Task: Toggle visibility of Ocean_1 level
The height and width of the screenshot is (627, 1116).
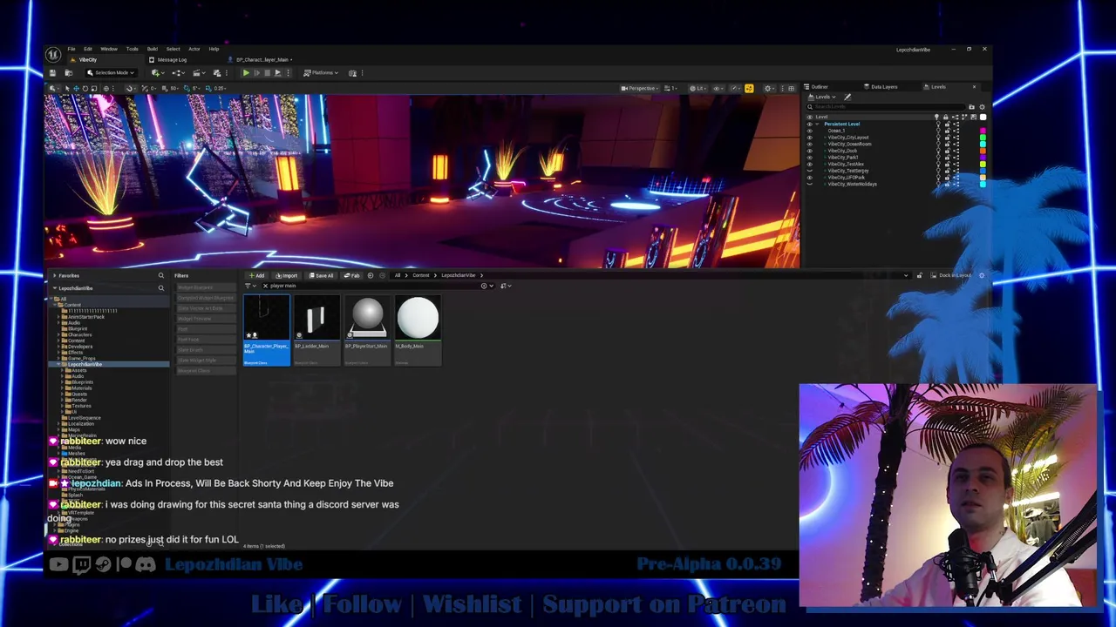Action: click(x=810, y=131)
